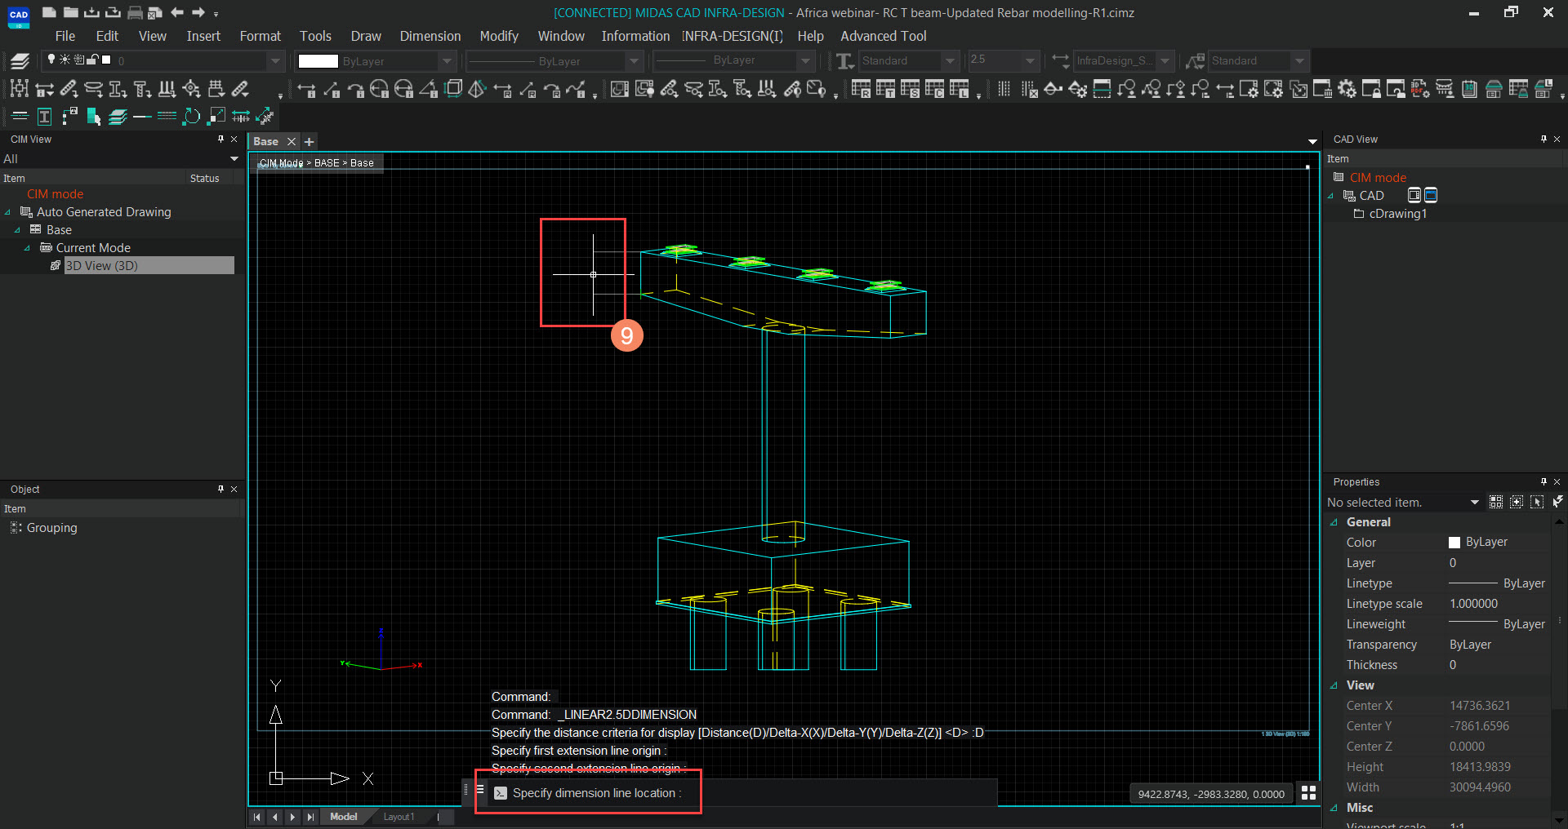Click the 3D notebook icon in right toolbar
Screen dimensions: 1568x829
[1469, 89]
